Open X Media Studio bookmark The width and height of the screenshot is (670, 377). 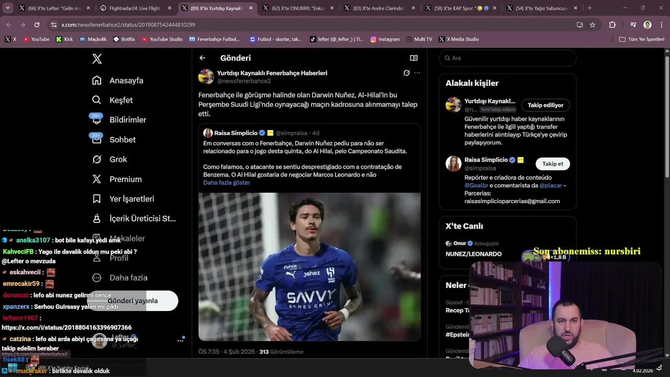459,39
